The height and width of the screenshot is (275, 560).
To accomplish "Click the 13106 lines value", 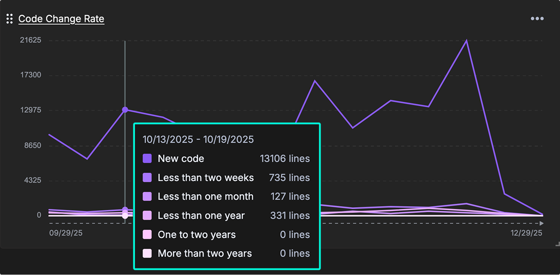I will pos(285,158).
